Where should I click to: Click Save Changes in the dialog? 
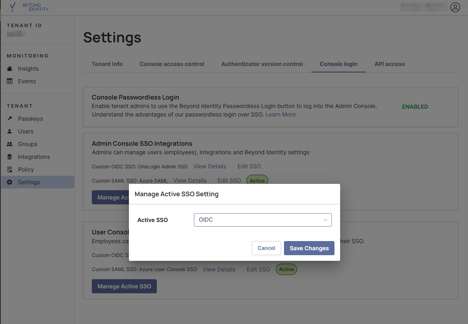click(309, 248)
